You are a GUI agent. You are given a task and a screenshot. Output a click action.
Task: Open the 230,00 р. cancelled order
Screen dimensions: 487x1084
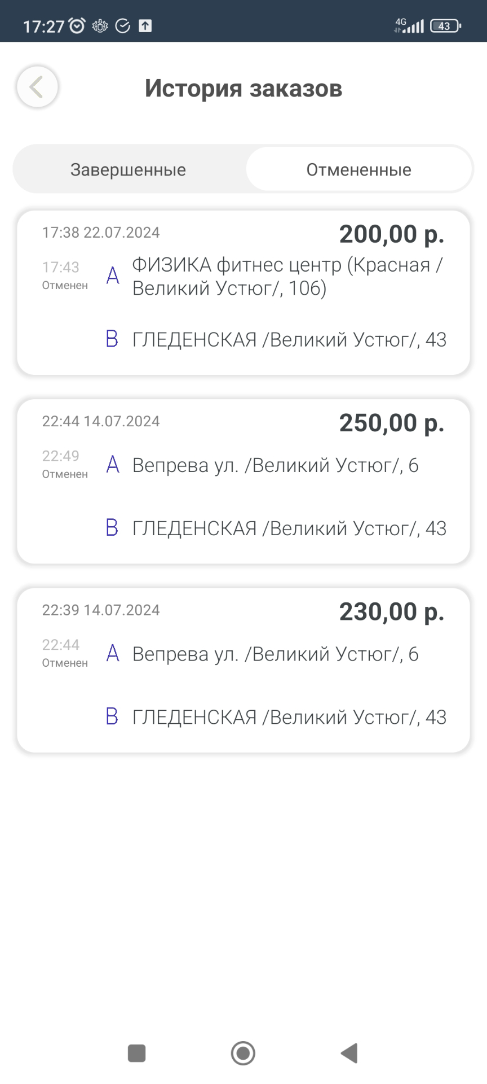[x=243, y=670]
